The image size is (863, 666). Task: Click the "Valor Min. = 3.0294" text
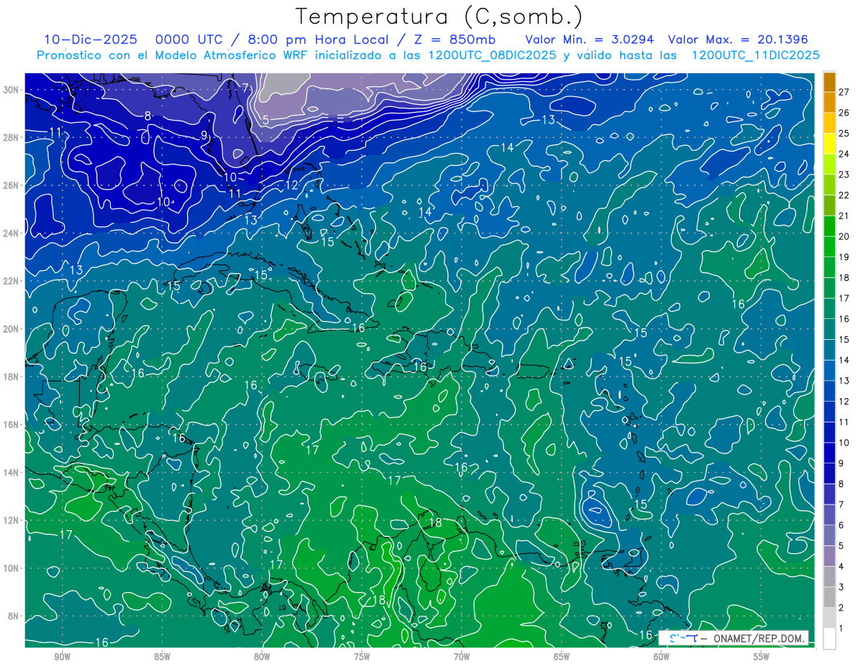[590, 40]
